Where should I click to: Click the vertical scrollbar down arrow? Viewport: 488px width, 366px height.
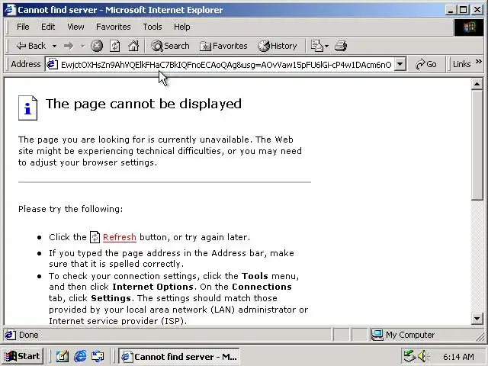click(x=477, y=319)
